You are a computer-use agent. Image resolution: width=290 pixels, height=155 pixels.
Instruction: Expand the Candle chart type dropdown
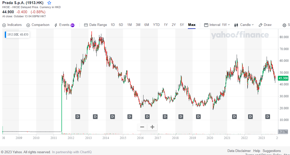pos(244,25)
